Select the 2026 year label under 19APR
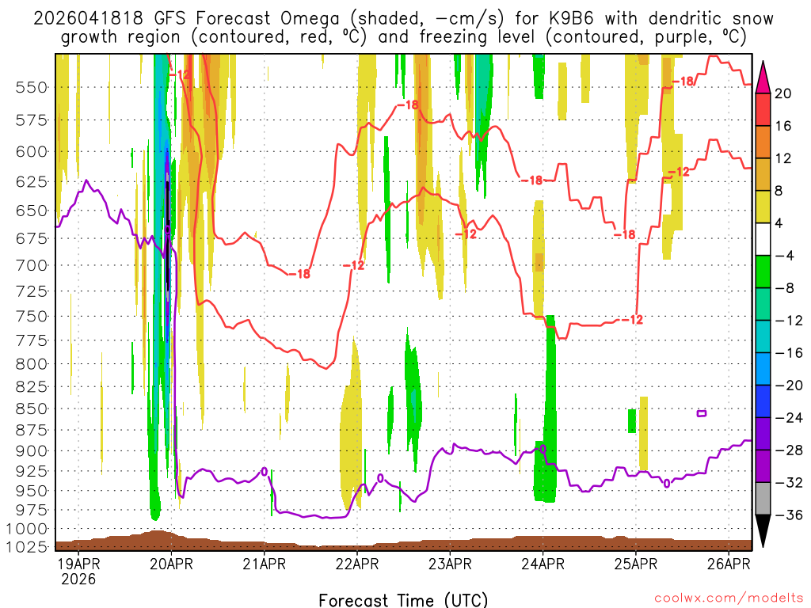The height and width of the screenshot is (608, 811). click(78, 579)
